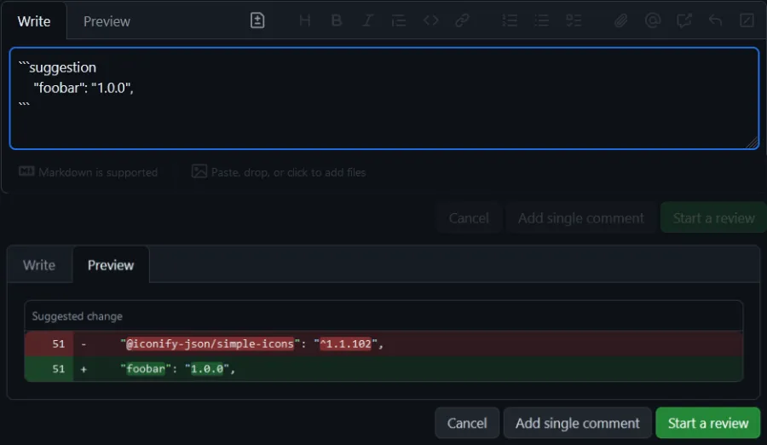This screenshot has width=767, height=445.
Task: Click the bottom Add single comment button
Action: [x=577, y=423]
